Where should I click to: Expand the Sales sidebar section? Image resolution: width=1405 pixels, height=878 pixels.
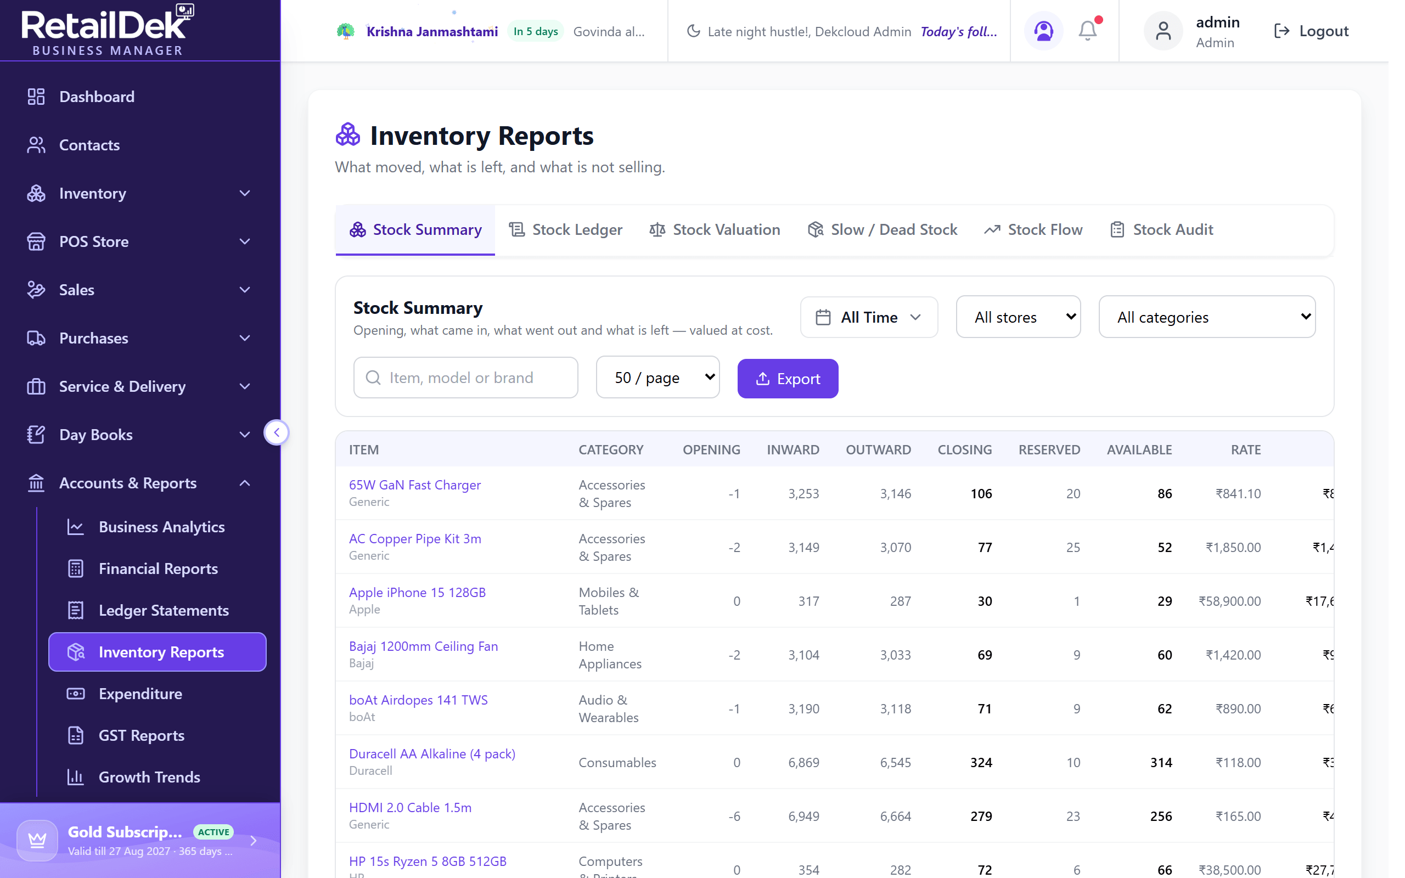click(140, 290)
